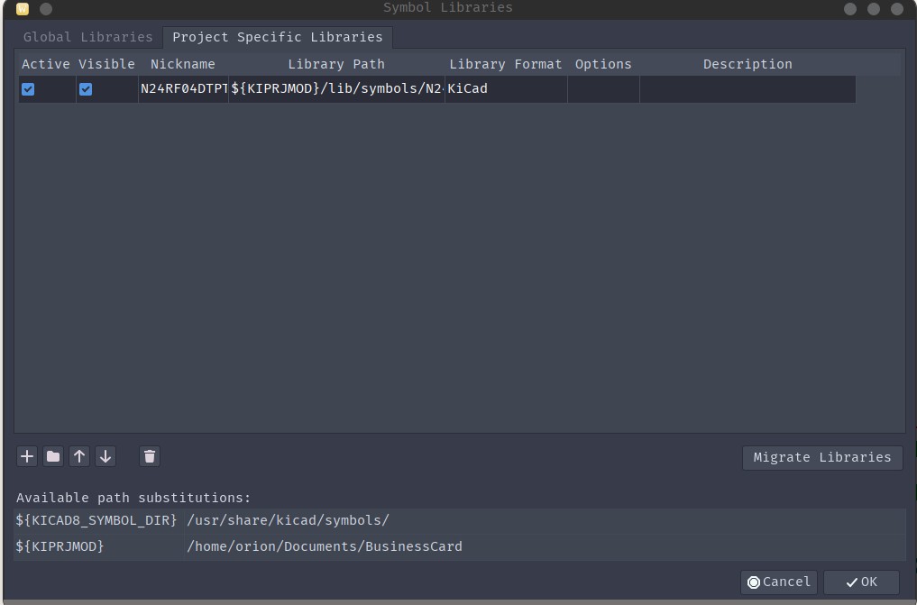This screenshot has height=605, width=917.
Task: Select the ${KICAD8_SYMBOL_DIR} path substitution row
Action: point(96,520)
